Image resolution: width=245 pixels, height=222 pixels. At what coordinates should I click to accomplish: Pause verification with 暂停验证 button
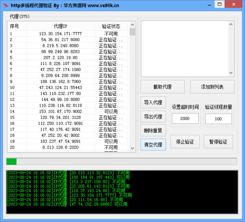tap(218, 142)
